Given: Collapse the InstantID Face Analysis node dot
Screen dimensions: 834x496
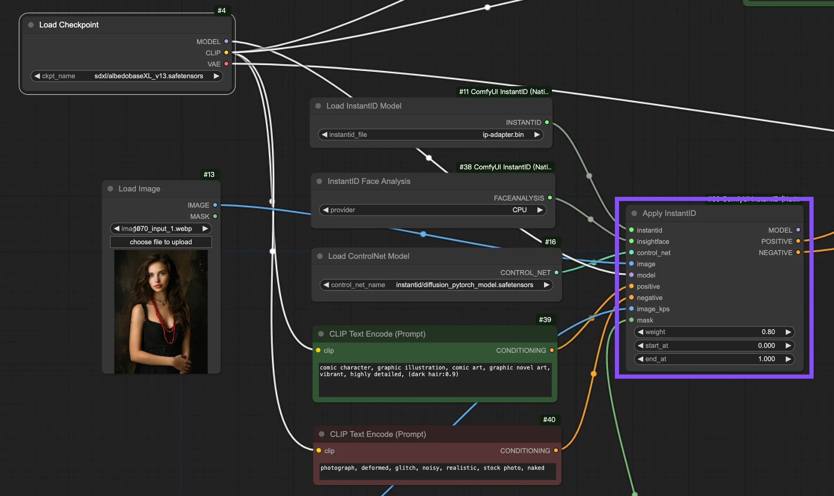Looking at the screenshot, I should tap(320, 181).
